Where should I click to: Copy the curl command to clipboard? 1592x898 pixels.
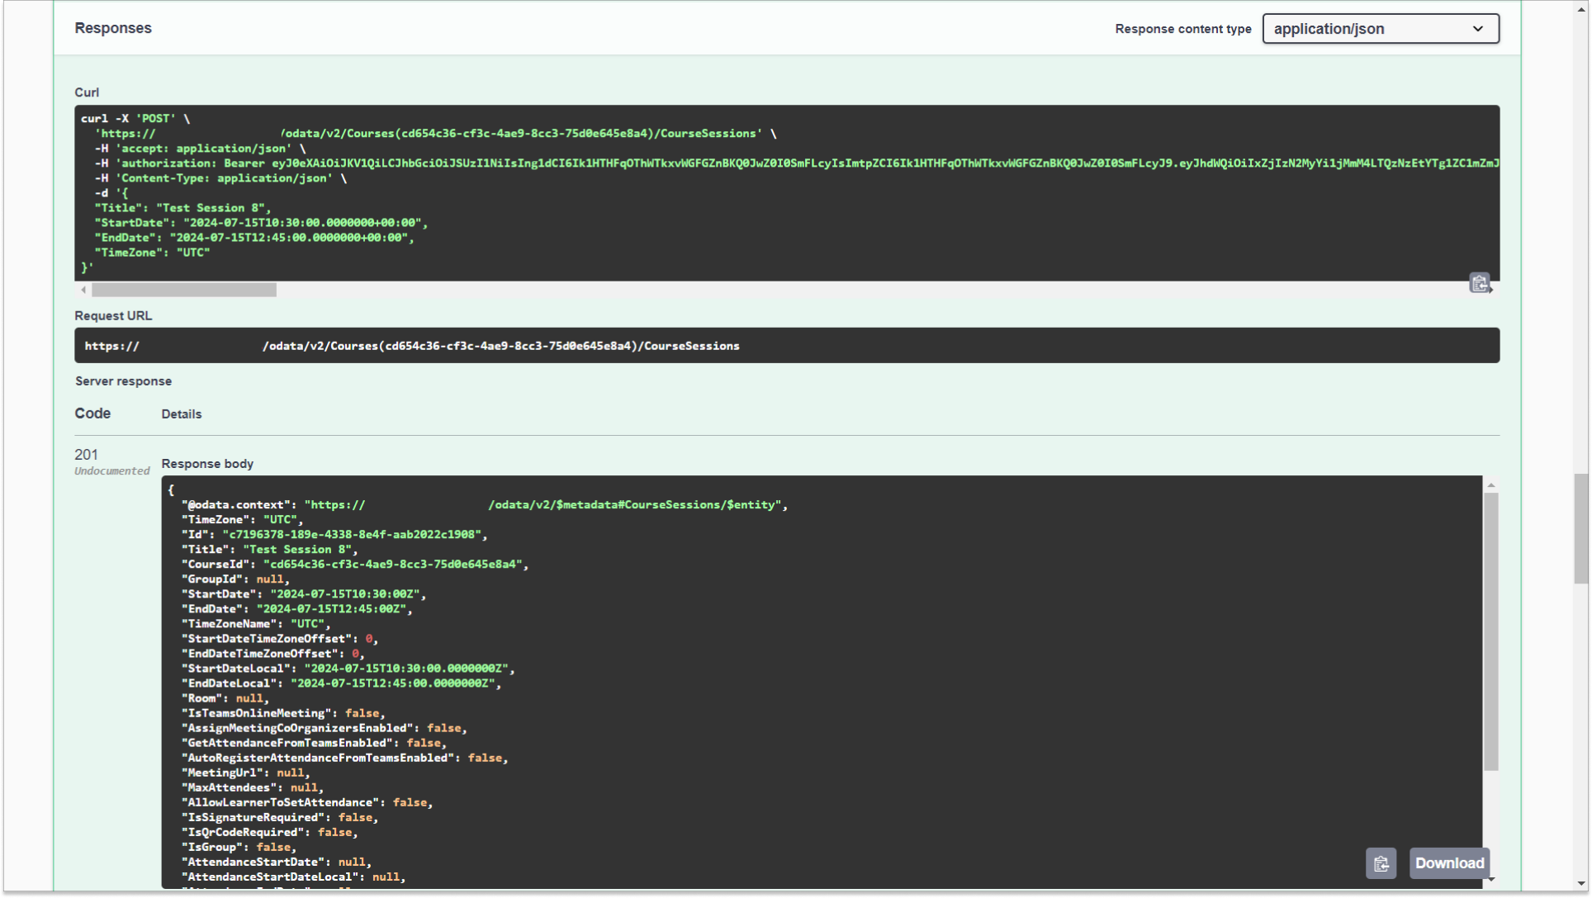(1479, 283)
